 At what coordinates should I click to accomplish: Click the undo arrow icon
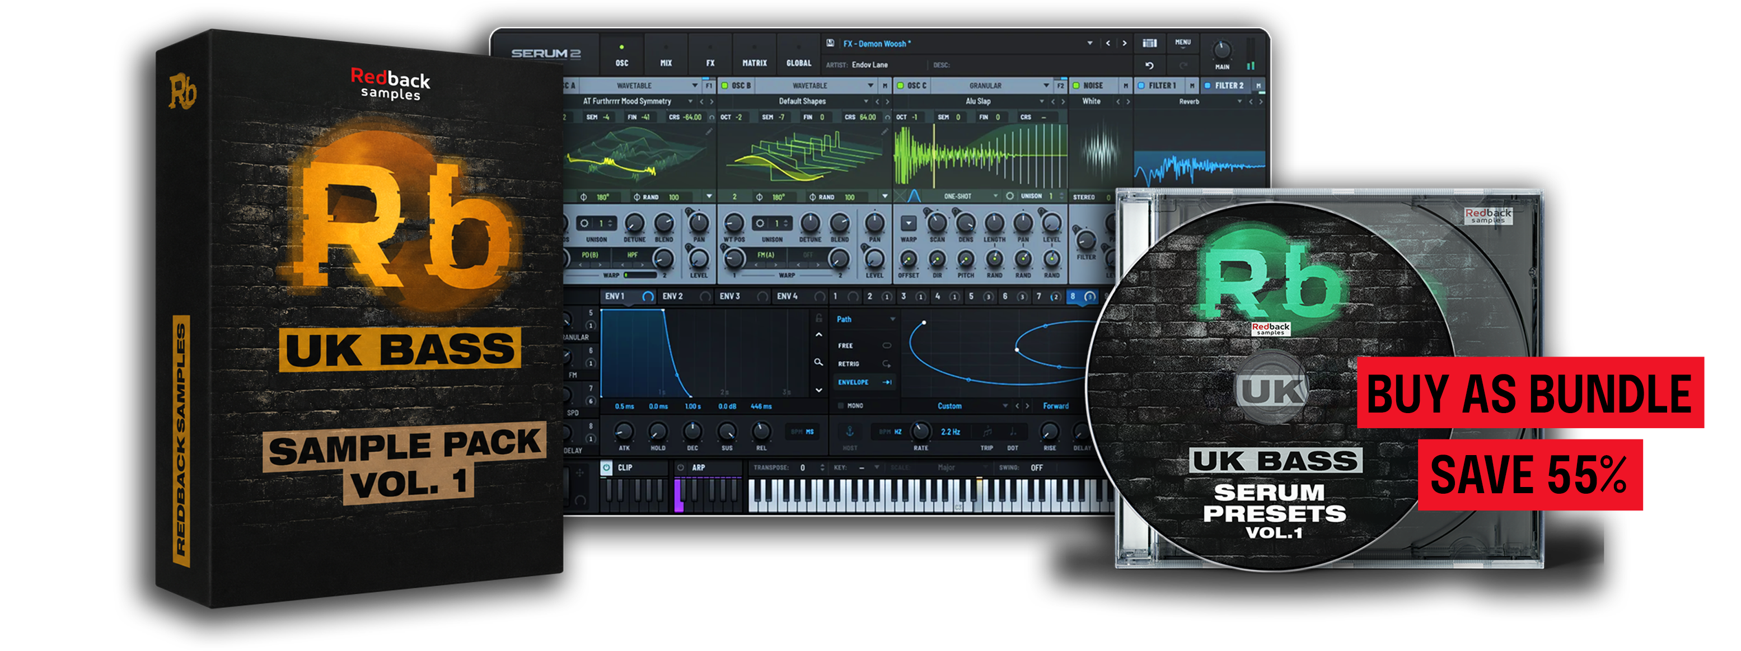point(1150,65)
